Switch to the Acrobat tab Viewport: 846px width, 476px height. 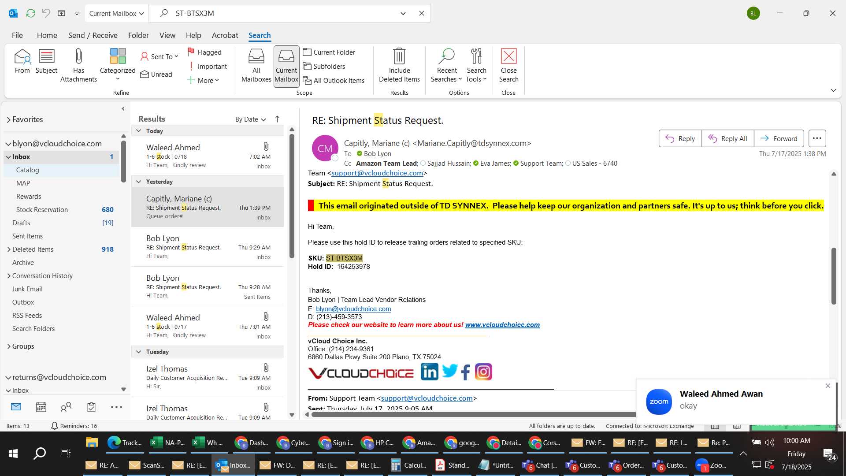[225, 35]
